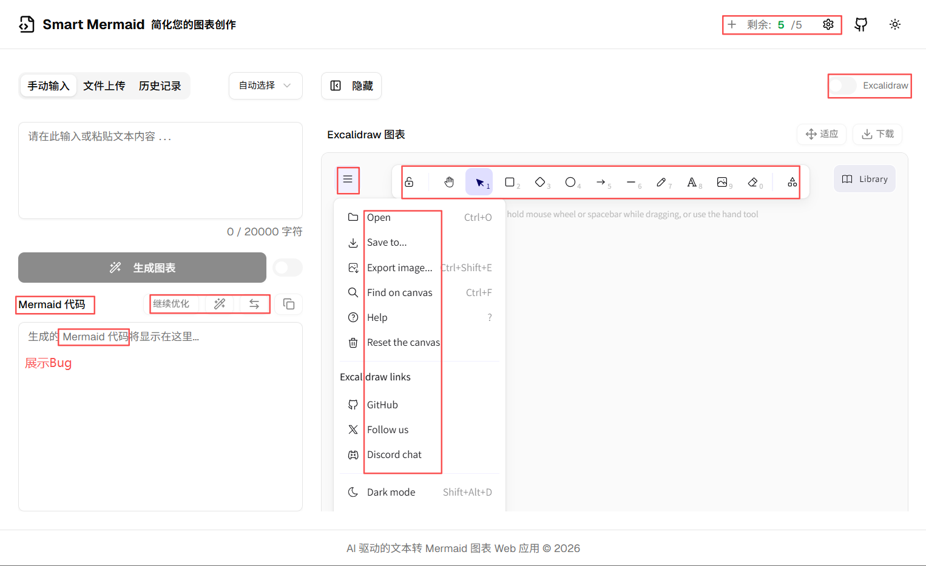Switch to the 手动输入 tab
Viewport: 926px width, 566px height.
(x=49, y=86)
